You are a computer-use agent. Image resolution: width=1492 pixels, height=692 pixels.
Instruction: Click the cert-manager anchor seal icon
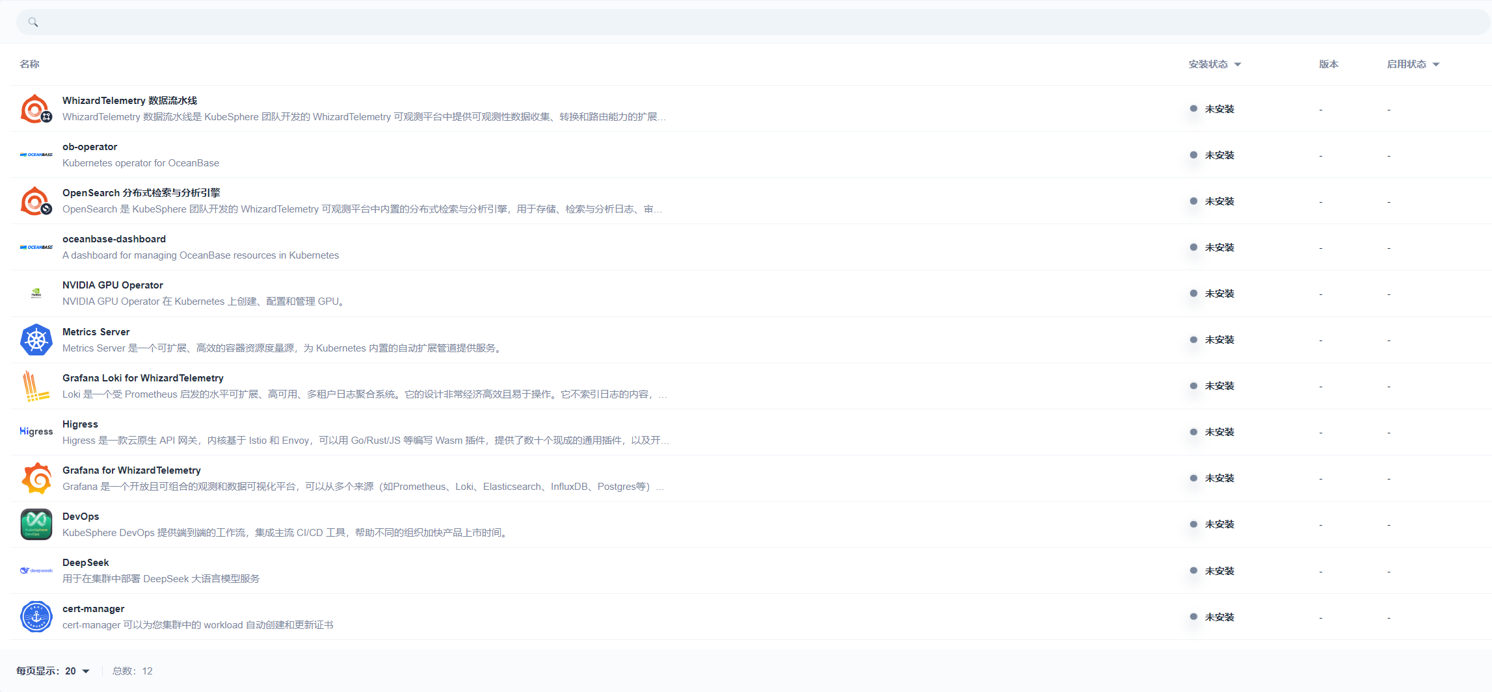coord(36,617)
